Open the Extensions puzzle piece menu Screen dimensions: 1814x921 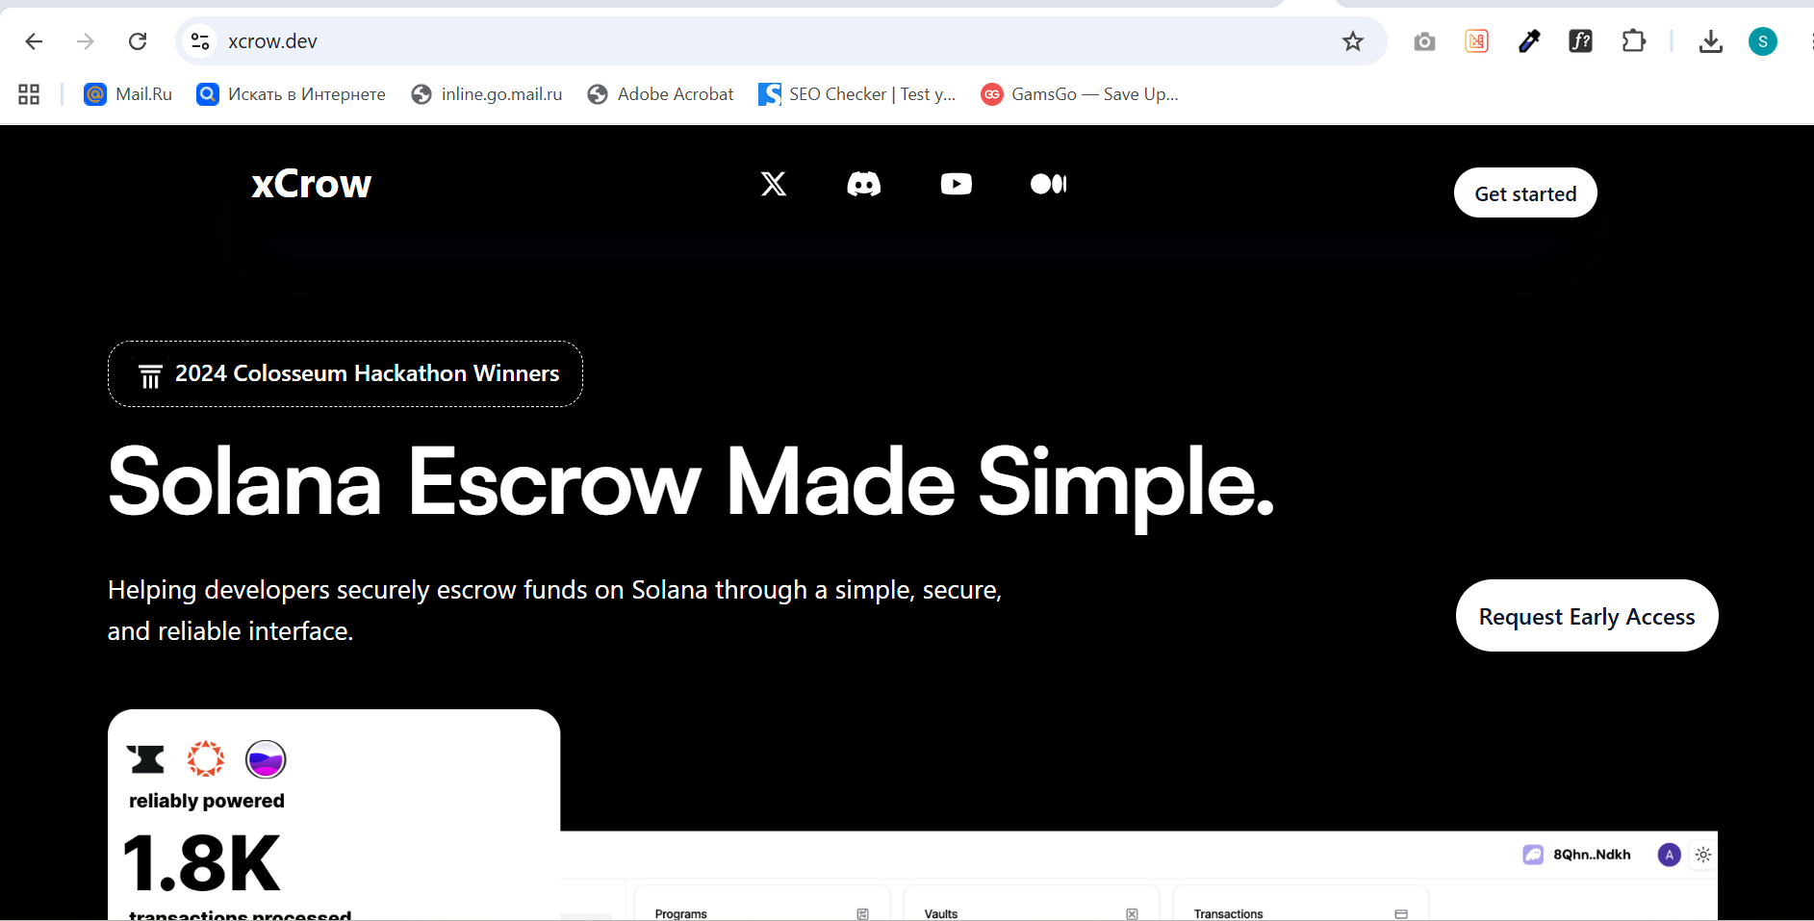coord(1633,41)
